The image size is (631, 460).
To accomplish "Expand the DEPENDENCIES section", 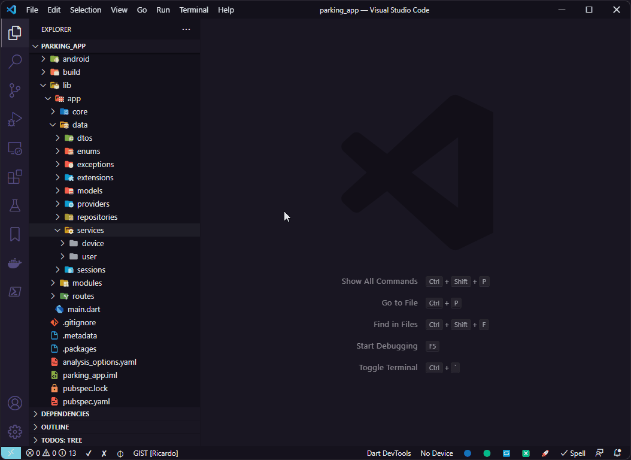I will [115, 414].
